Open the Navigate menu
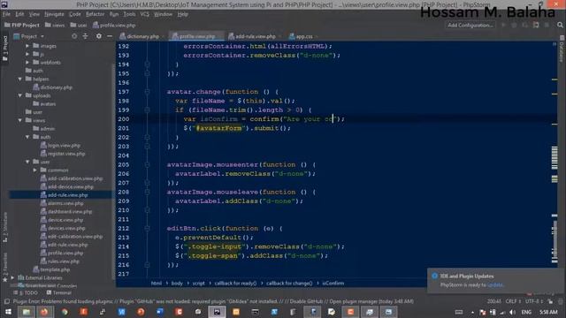Image resolution: width=566 pixels, height=318 pixels. (x=54, y=14)
